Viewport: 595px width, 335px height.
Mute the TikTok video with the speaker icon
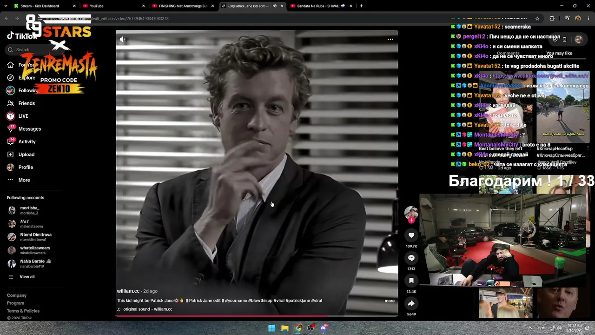(x=122, y=40)
